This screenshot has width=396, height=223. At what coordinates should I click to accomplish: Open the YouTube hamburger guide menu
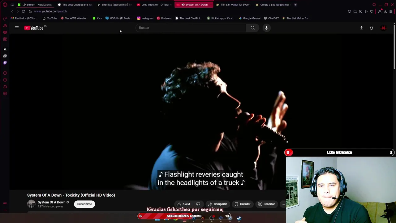pos(17,28)
